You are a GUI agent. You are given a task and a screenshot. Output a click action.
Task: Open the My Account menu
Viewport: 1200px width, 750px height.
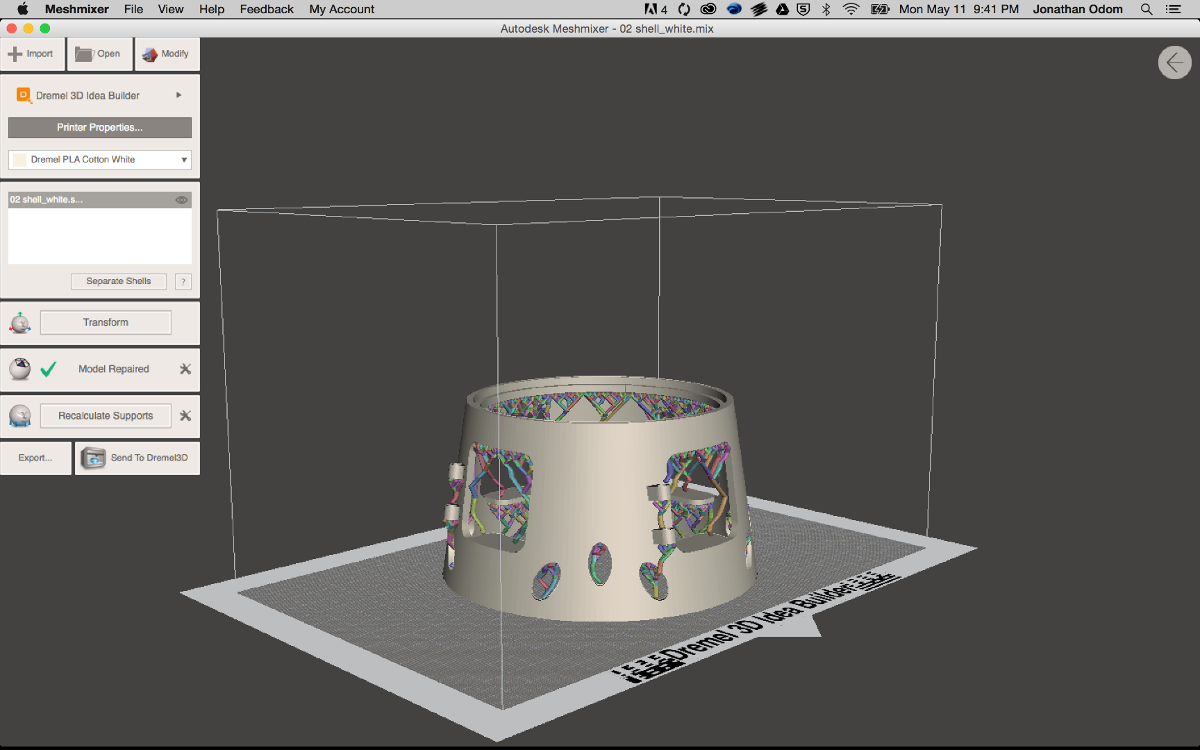pos(342,9)
